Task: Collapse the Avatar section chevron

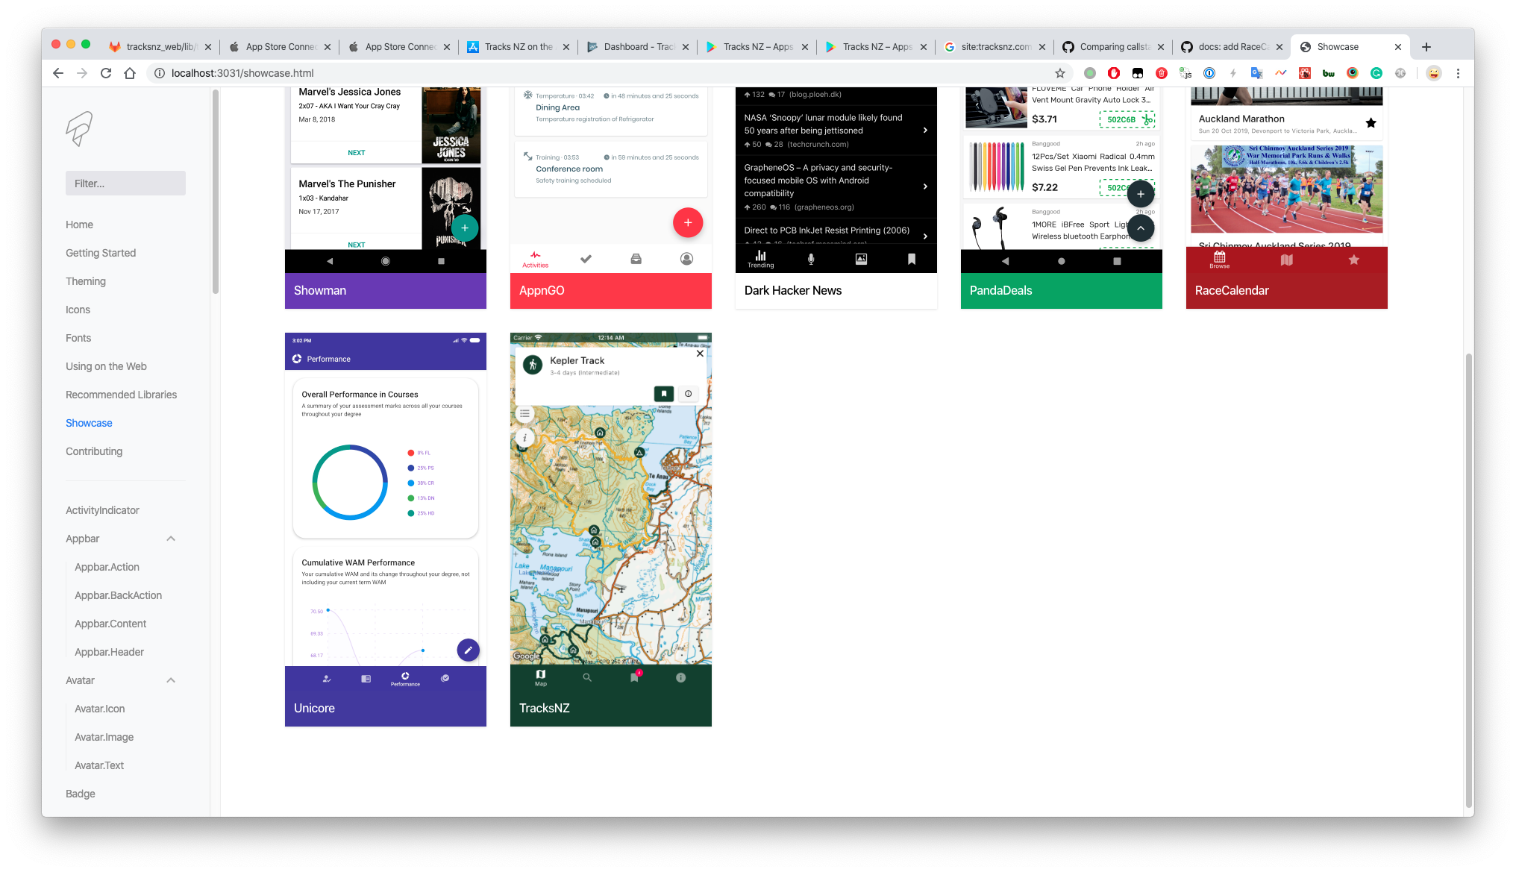Action: tap(171, 680)
